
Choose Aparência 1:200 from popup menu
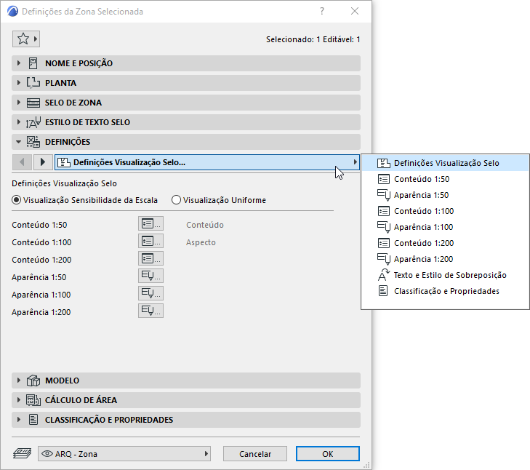click(x=445, y=259)
